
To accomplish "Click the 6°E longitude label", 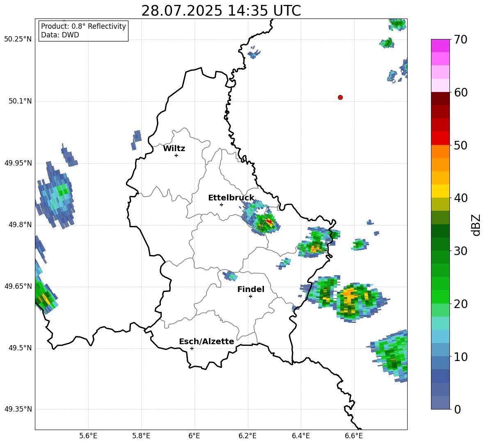I will coord(194,436).
